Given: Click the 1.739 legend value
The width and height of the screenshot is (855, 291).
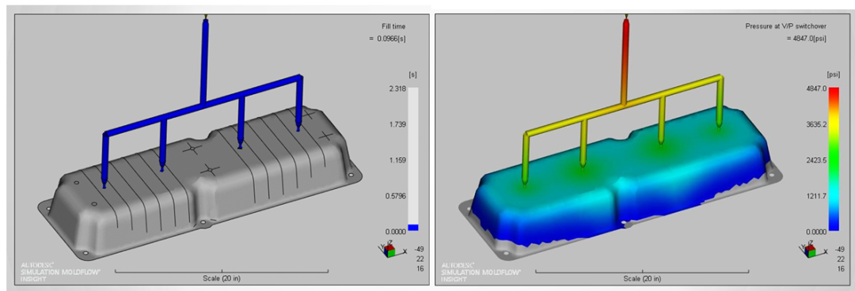Looking at the screenshot, I should click(396, 125).
